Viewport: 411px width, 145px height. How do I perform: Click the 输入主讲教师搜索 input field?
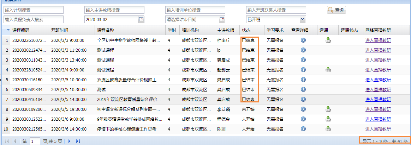(x=114, y=10)
